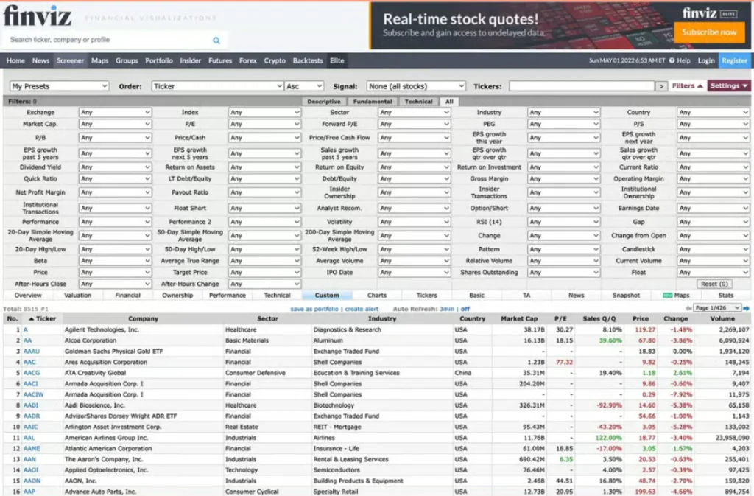754x496 pixels.
Task: Sort table by Volume column header
Action: (722, 318)
